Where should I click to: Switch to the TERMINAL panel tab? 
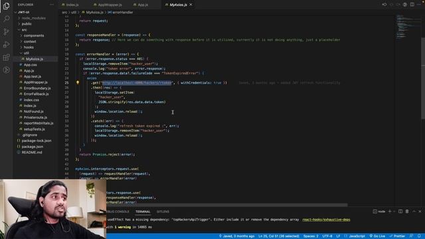pyautogui.click(x=143, y=212)
